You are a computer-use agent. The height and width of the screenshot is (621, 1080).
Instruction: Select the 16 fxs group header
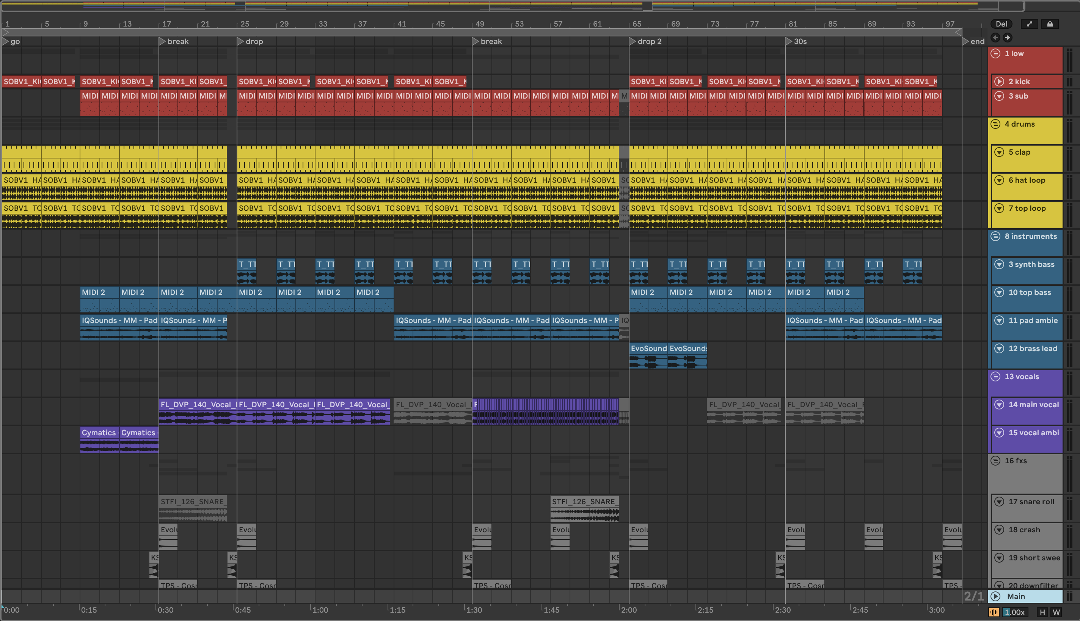coord(1016,461)
